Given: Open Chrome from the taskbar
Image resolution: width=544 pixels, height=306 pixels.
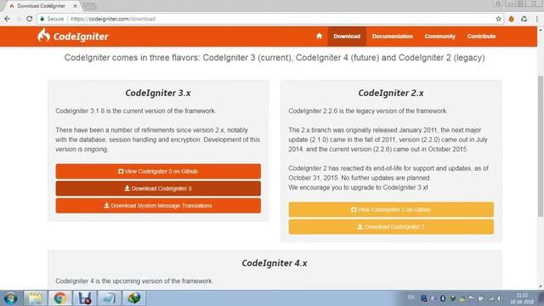Looking at the screenshot, I should pyautogui.click(x=60, y=298).
